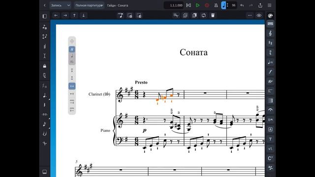This screenshot has height=177, width=315.
Task: Open the three-dots more options menu
Action: [250, 15]
